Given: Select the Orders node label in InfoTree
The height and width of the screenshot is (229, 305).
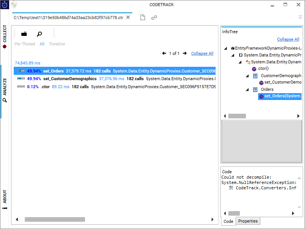Looking at the screenshot, I should (267, 89).
